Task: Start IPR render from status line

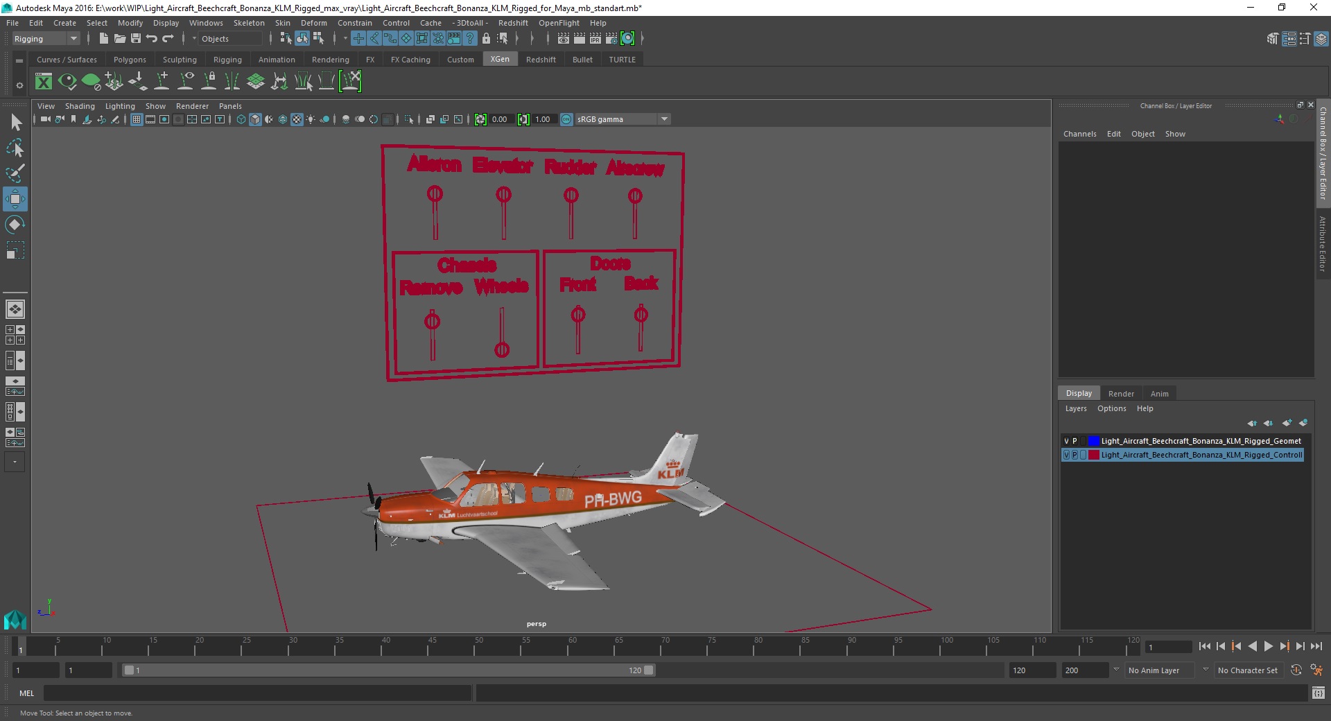Action: [x=595, y=39]
